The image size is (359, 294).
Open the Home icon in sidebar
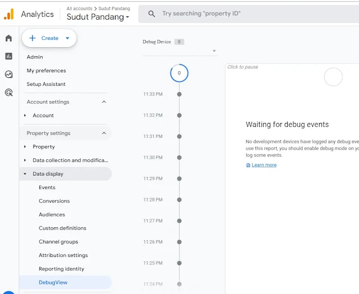coord(8,38)
